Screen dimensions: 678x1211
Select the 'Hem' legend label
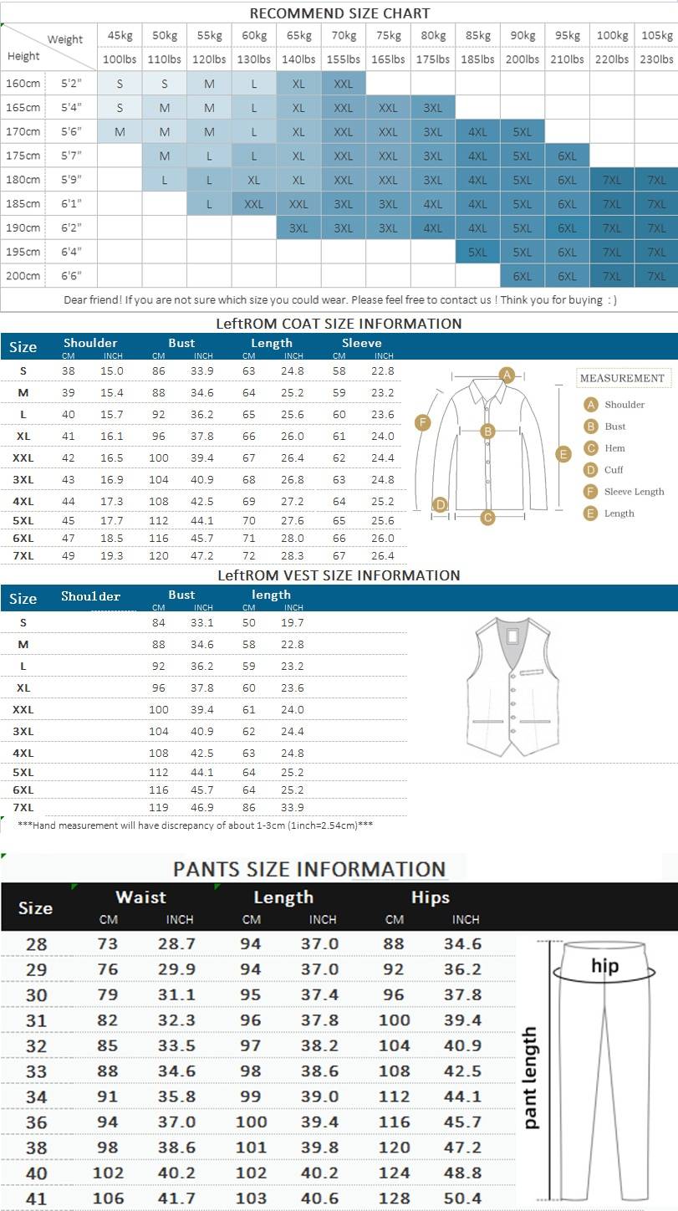point(614,448)
